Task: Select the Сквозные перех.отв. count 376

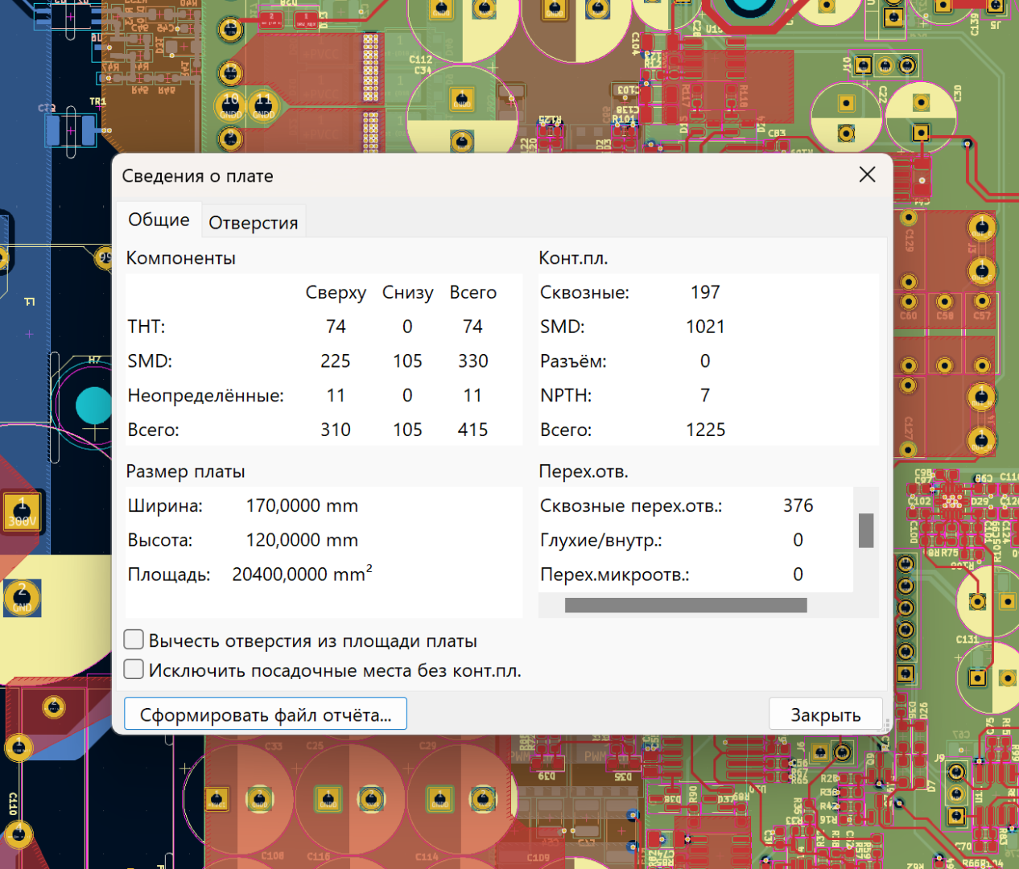Action: click(x=798, y=505)
